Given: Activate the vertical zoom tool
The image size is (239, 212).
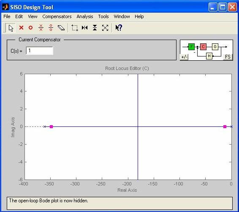Looking at the screenshot, I should (x=95, y=28).
